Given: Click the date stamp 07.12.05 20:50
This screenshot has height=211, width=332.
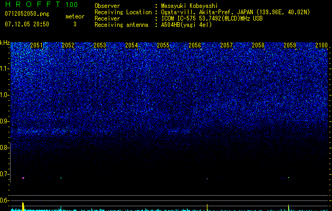Looking at the screenshot, I should (27, 24).
